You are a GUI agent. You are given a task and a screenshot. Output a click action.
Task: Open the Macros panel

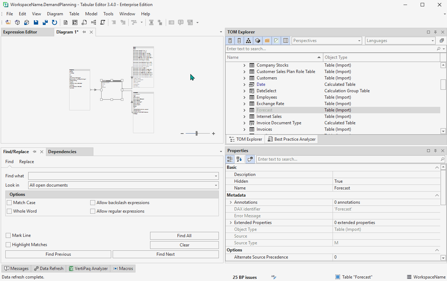[x=123, y=268]
